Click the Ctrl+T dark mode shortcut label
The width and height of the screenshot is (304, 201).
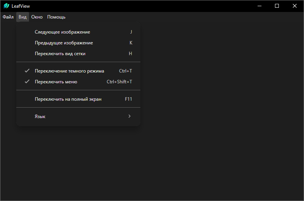click(x=125, y=71)
